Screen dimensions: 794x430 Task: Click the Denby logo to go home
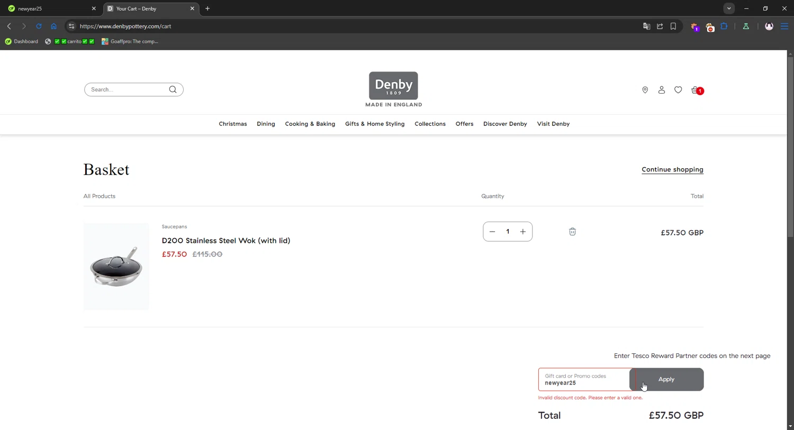tap(393, 89)
